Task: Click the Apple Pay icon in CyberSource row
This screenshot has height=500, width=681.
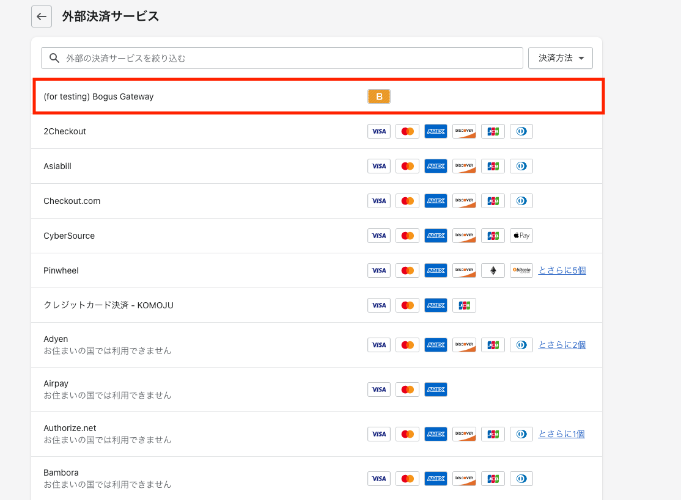Action: pos(521,236)
